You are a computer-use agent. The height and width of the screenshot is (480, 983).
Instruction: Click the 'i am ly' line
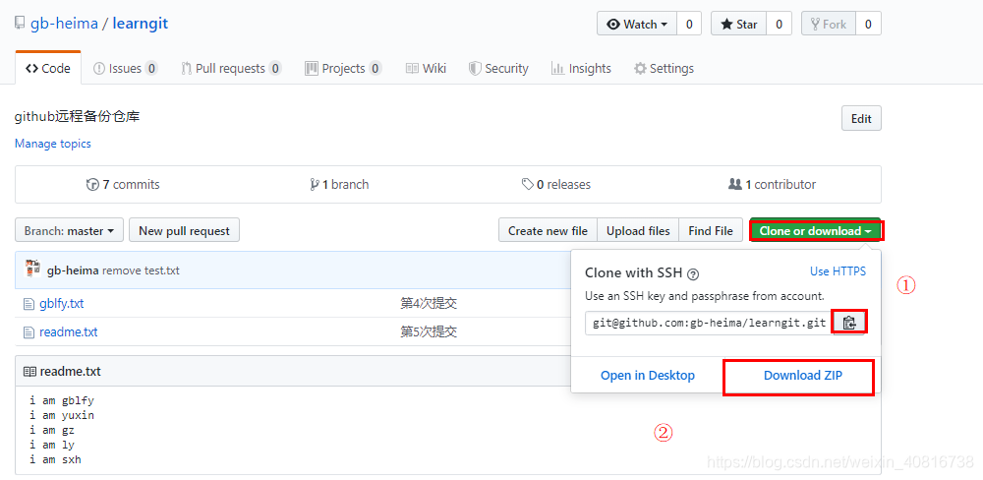point(52,445)
